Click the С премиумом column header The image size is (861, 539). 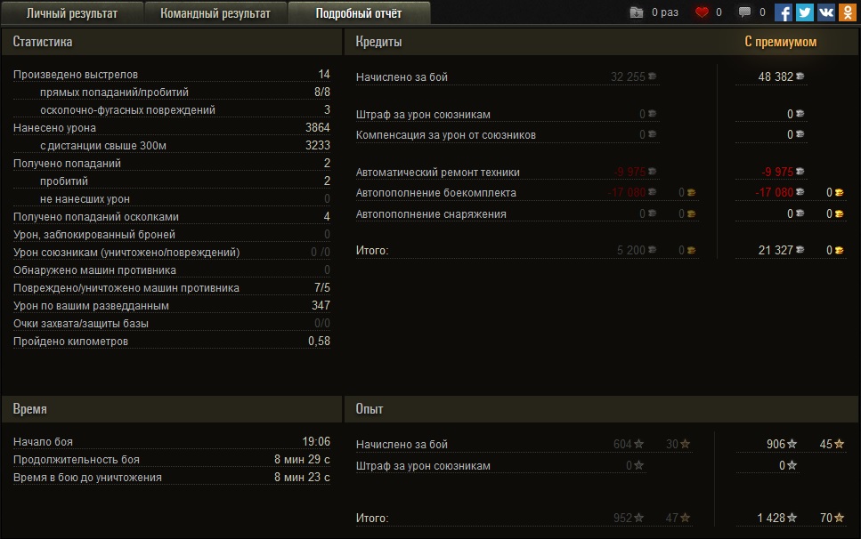(x=780, y=42)
